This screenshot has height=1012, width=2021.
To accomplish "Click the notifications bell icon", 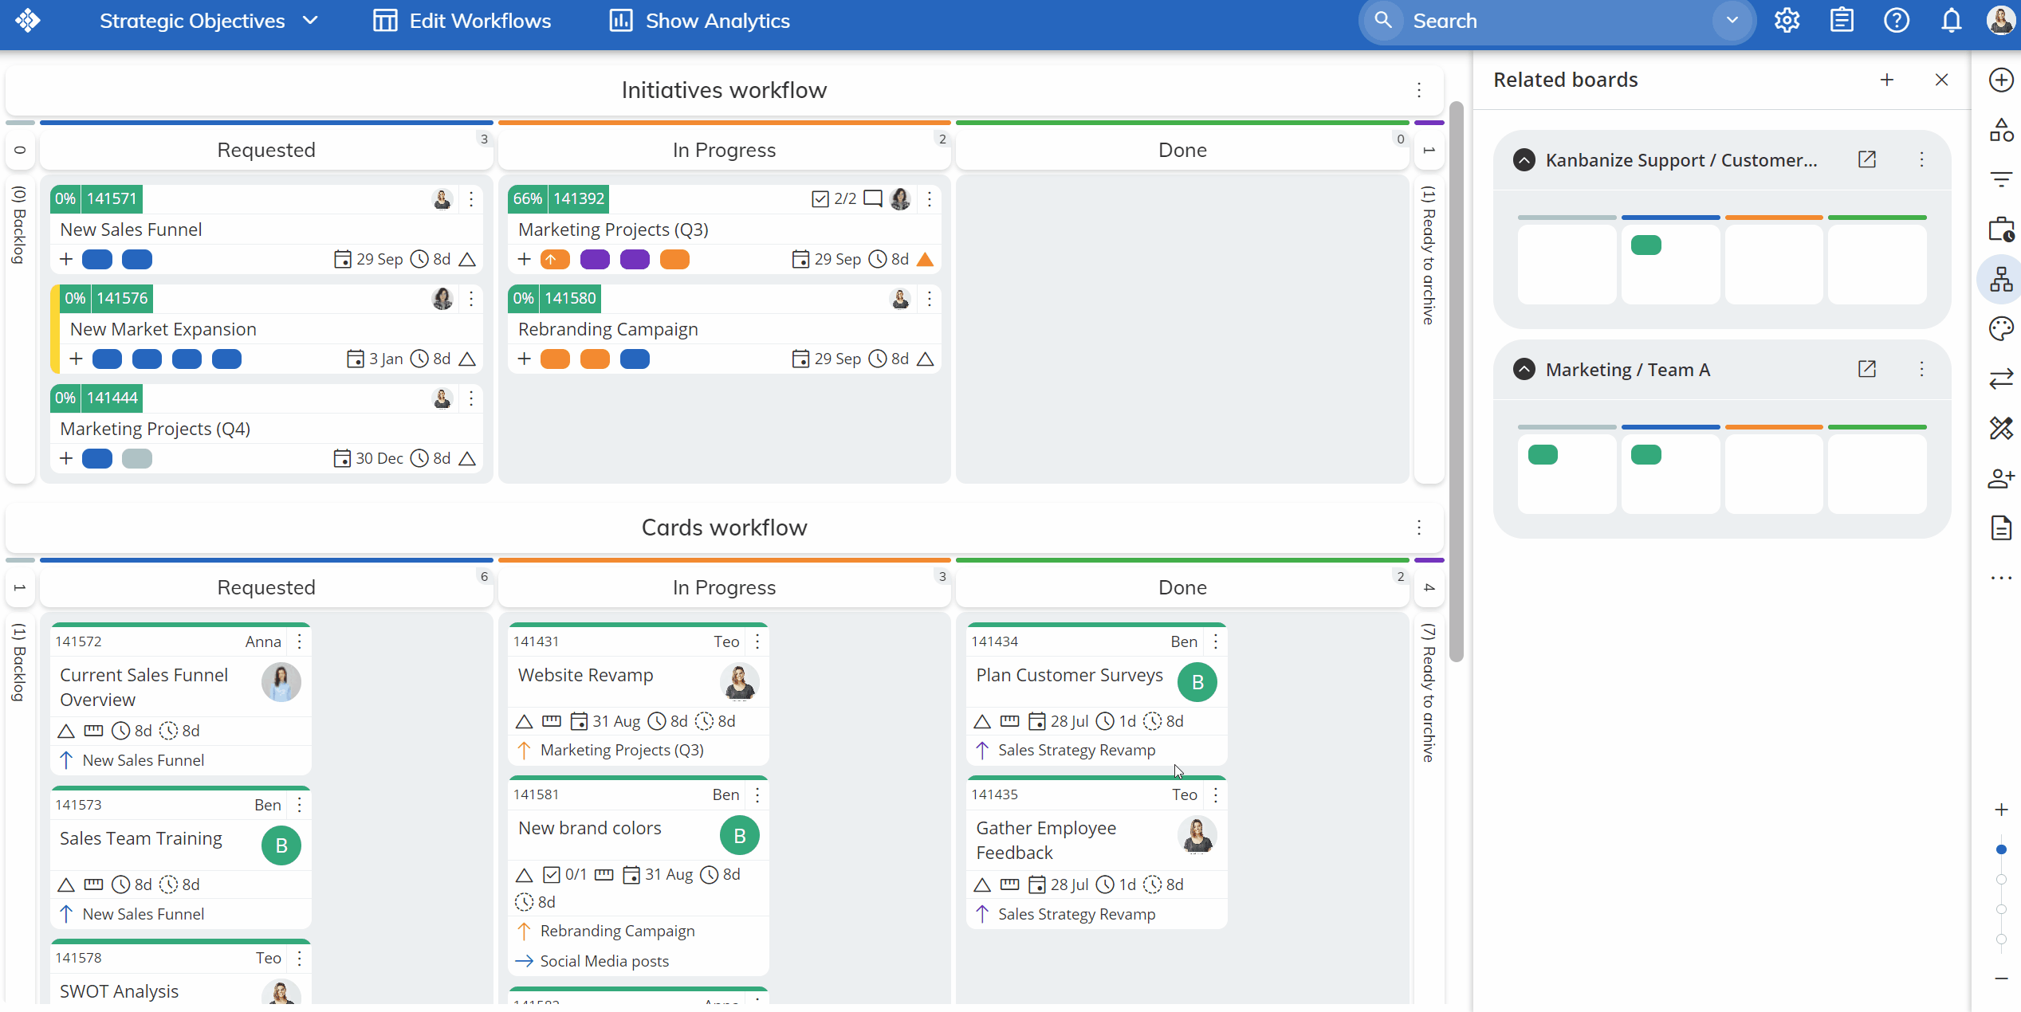I will (x=1951, y=21).
